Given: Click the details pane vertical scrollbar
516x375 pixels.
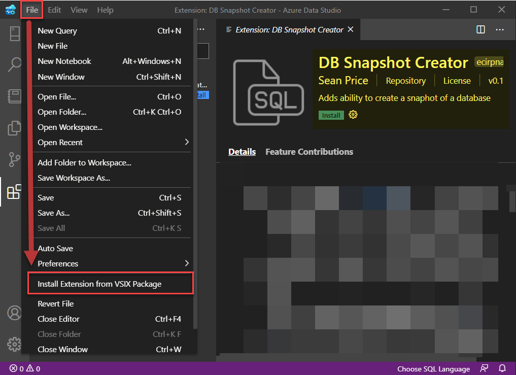Looking at the screenshot, I should tap(512, 201).
